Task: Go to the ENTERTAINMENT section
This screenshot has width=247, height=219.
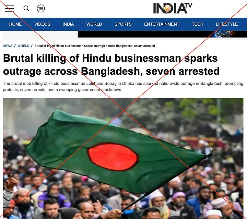Action: (162, 24)
